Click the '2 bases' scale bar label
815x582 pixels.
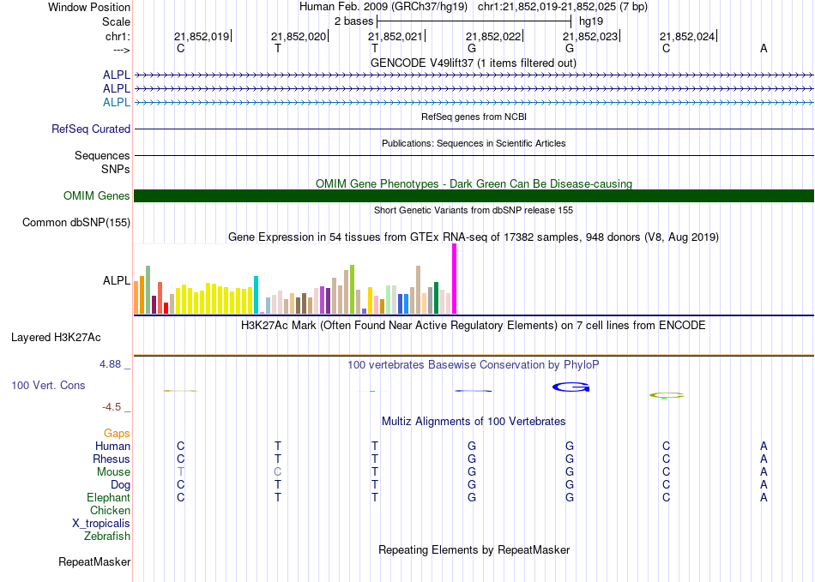tap(353, 21)
